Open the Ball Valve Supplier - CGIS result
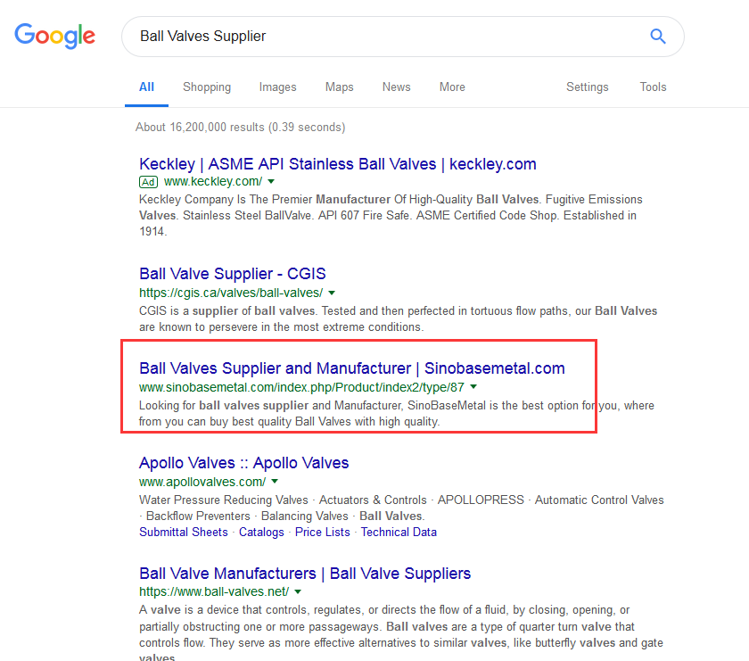This screenshot has height=661, width=749. tap(232, 274)
